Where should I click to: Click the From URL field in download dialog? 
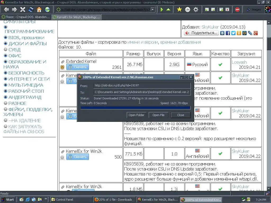142,85
